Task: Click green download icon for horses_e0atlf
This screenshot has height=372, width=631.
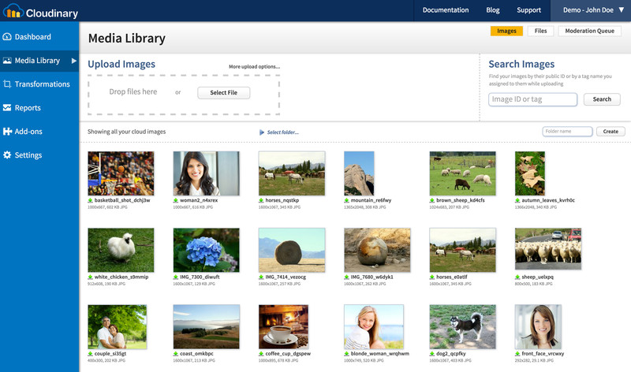Action: 432,277
